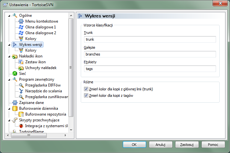The image size is (230, 153).
Task: Click the Gałęzie pattern field
Action: click(150, 54)
